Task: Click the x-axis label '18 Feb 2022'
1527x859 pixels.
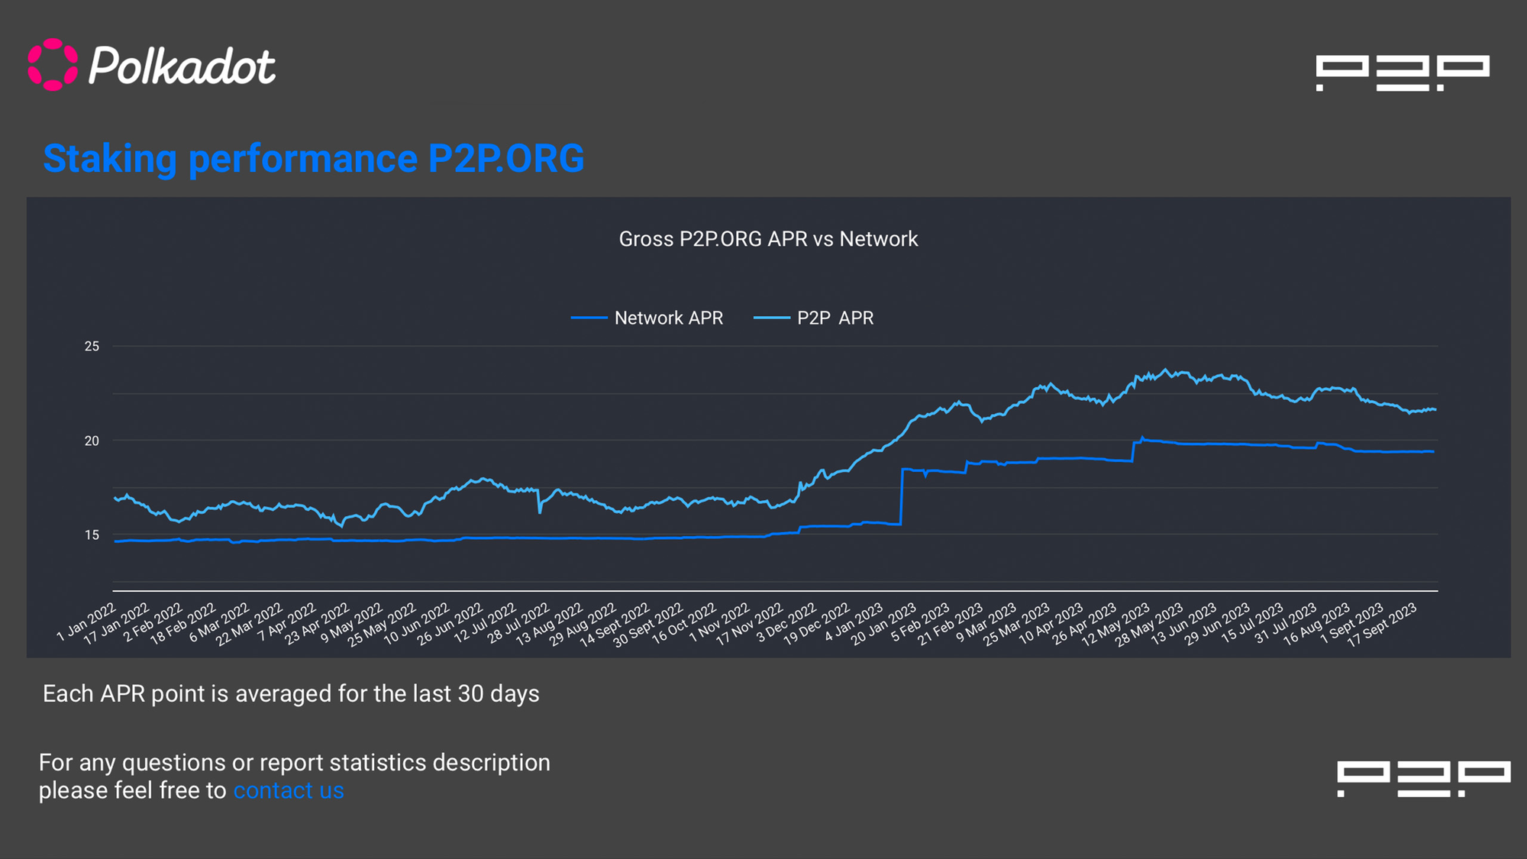Action: tap(183, 624)
